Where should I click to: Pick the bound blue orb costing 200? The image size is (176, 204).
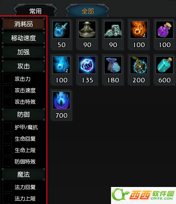coord(139,65)
